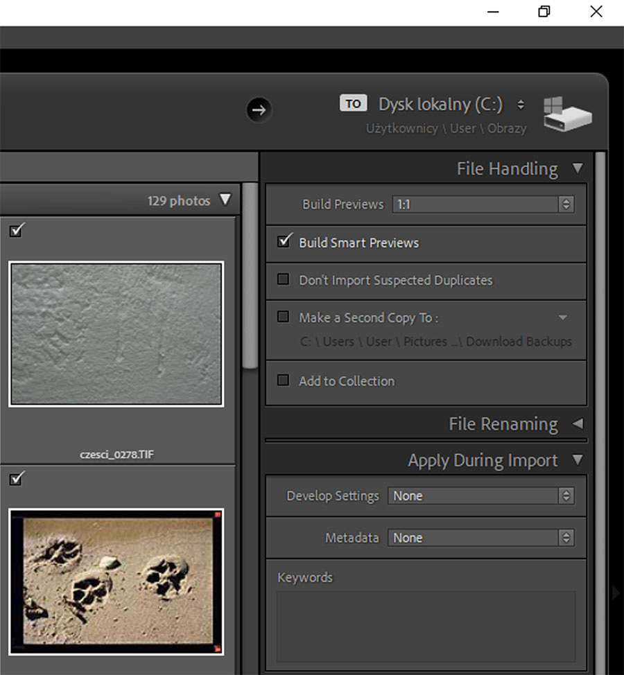
Task: Click Dysk lokalny (C:) destination selector
Action: pos(441,105)
